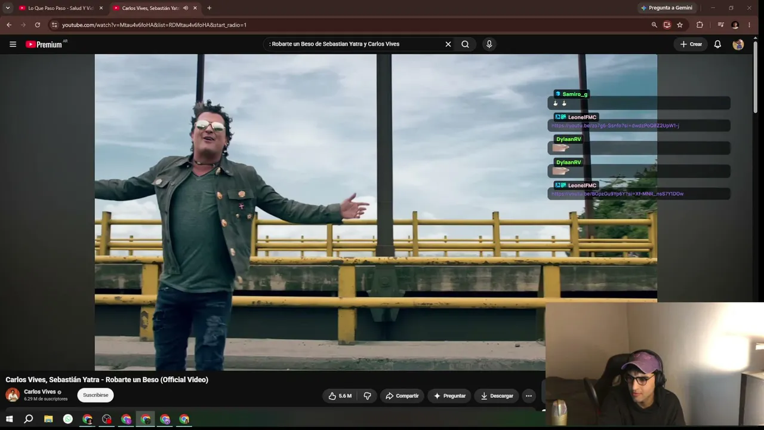Open the Chrome three-dot menu
This screenshot has height=430, width=764.
(749, 25)
